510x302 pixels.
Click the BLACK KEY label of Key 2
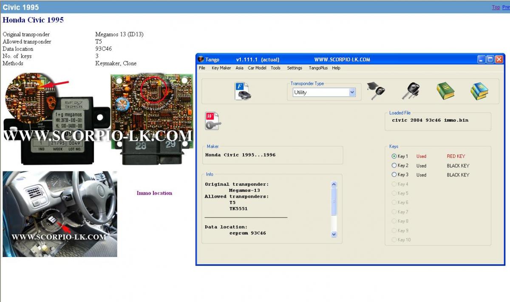458,166
